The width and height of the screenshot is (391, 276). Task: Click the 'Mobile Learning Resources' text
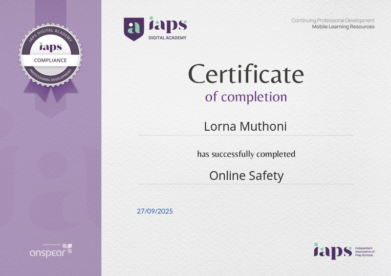tap(343, 27)
